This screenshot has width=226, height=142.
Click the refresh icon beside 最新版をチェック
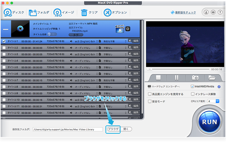tap(172, 13)
